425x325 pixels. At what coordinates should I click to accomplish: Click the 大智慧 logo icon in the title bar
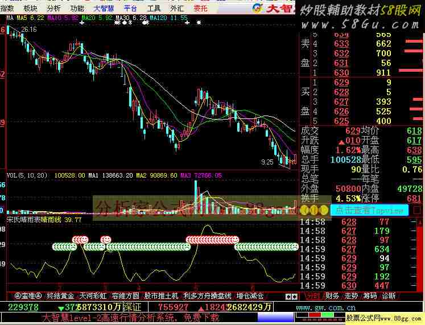click(x=257, y=8)
